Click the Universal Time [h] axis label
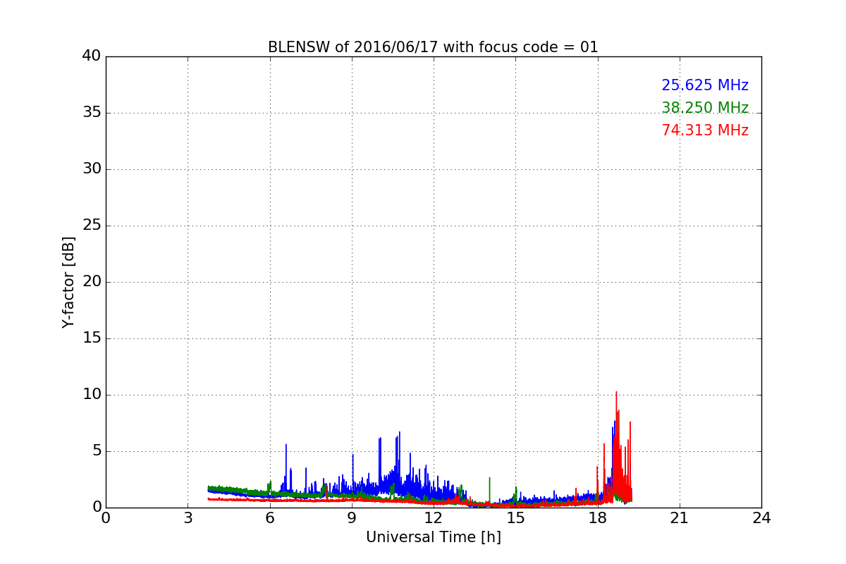The image size is (846, 564). [433, 537]
